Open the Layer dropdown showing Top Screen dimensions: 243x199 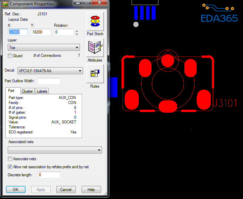pyautogui.click(x=44, y=47)
